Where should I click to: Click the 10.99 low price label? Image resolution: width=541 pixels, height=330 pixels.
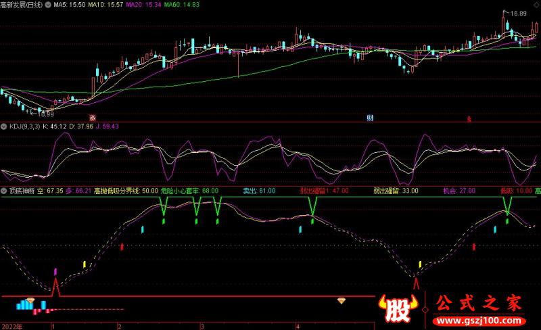tap(45, 114)
